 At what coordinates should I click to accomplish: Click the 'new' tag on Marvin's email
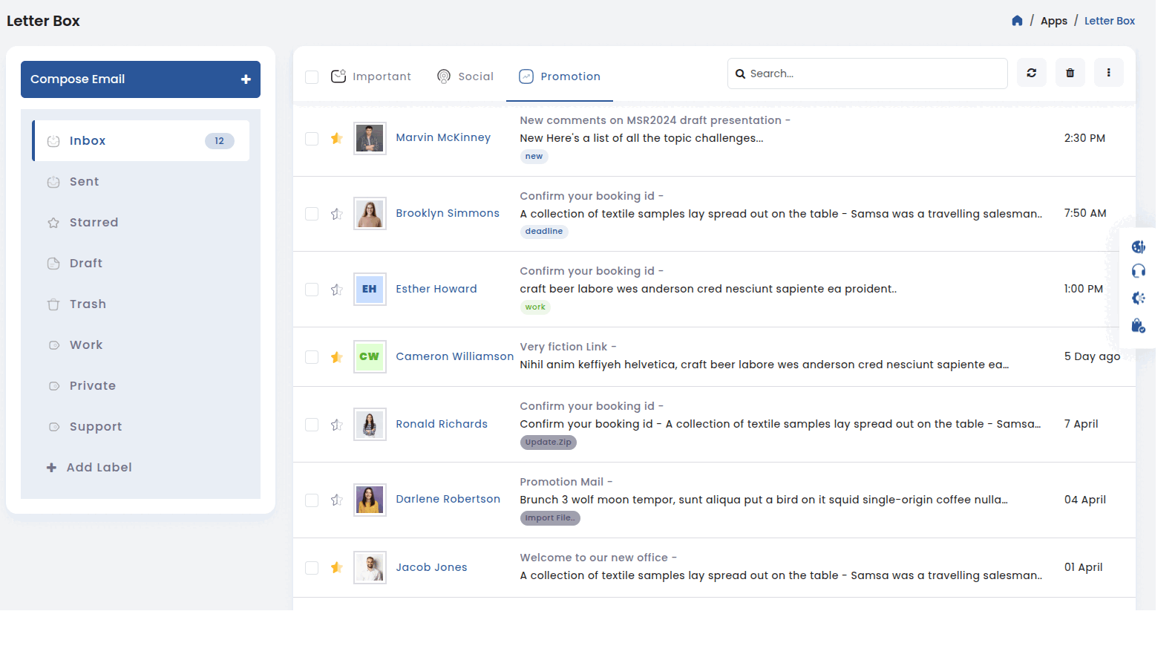tap(534, 157)
